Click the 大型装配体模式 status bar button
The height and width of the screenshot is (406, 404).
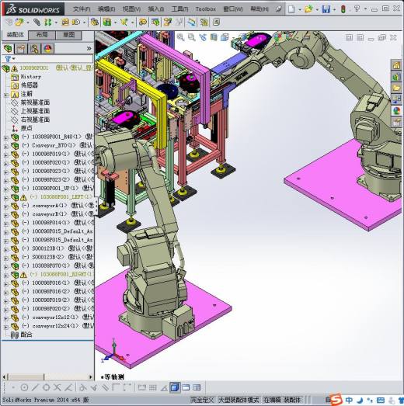coord(239,400)
